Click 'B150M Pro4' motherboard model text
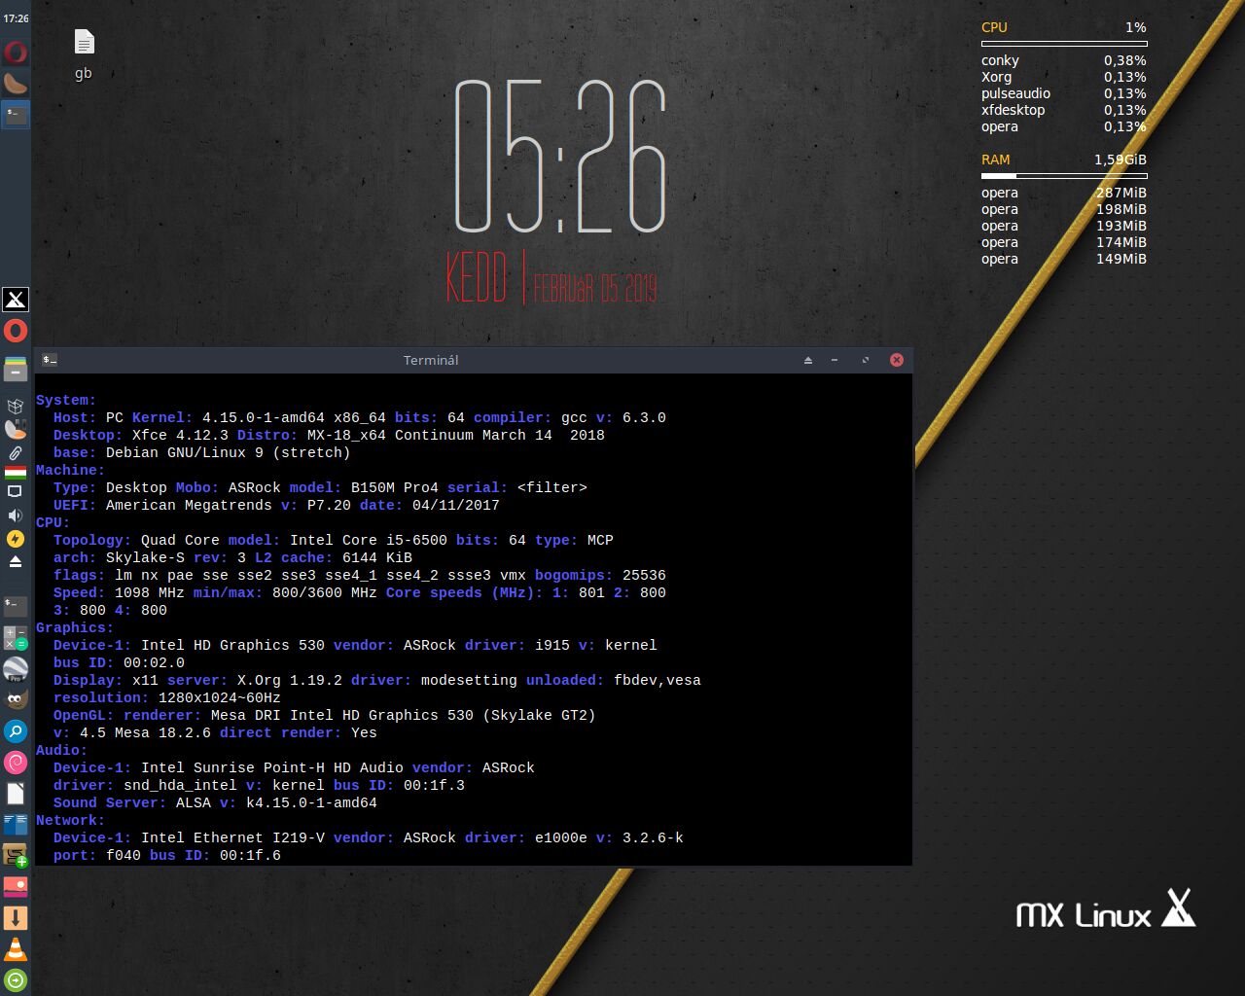 point(395,487)
